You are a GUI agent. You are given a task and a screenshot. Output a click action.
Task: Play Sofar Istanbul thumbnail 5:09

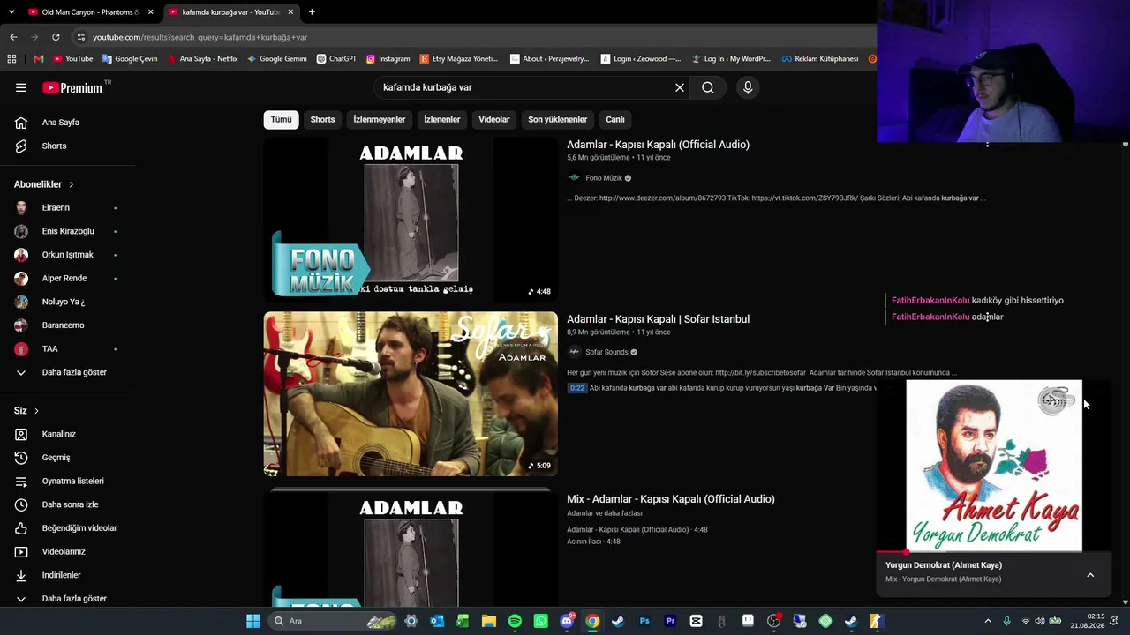click(x=411, y=394)
